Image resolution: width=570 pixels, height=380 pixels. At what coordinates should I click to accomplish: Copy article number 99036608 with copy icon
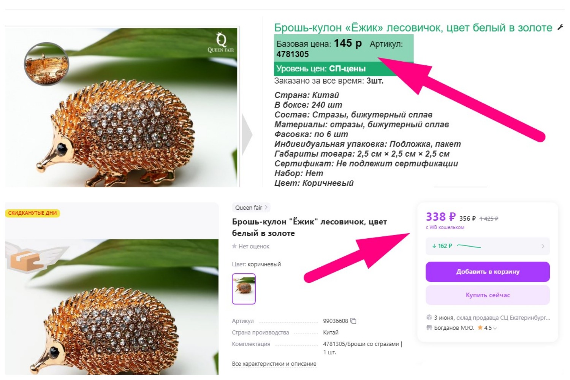[353, 321]
